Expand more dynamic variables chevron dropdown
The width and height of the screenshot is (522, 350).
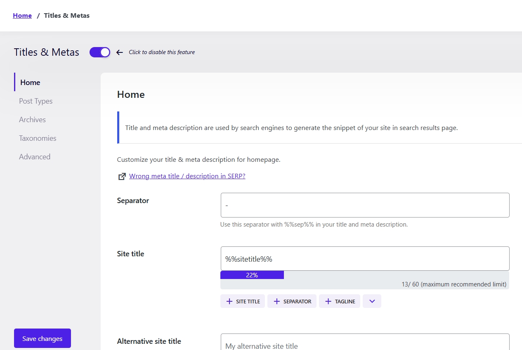[x=372, y=301]
